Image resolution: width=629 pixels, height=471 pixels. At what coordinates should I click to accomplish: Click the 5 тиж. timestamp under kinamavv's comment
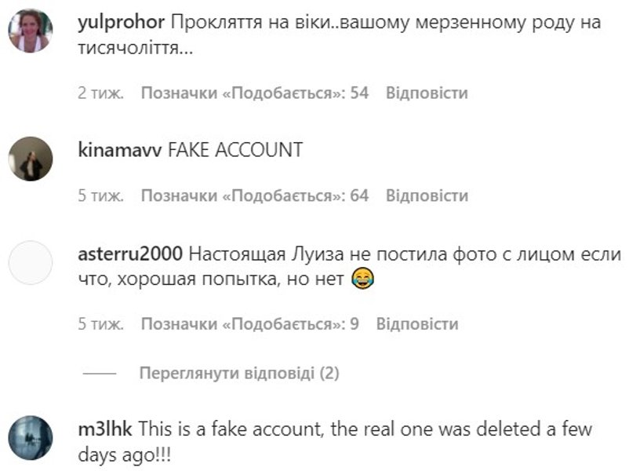[100, 195]
